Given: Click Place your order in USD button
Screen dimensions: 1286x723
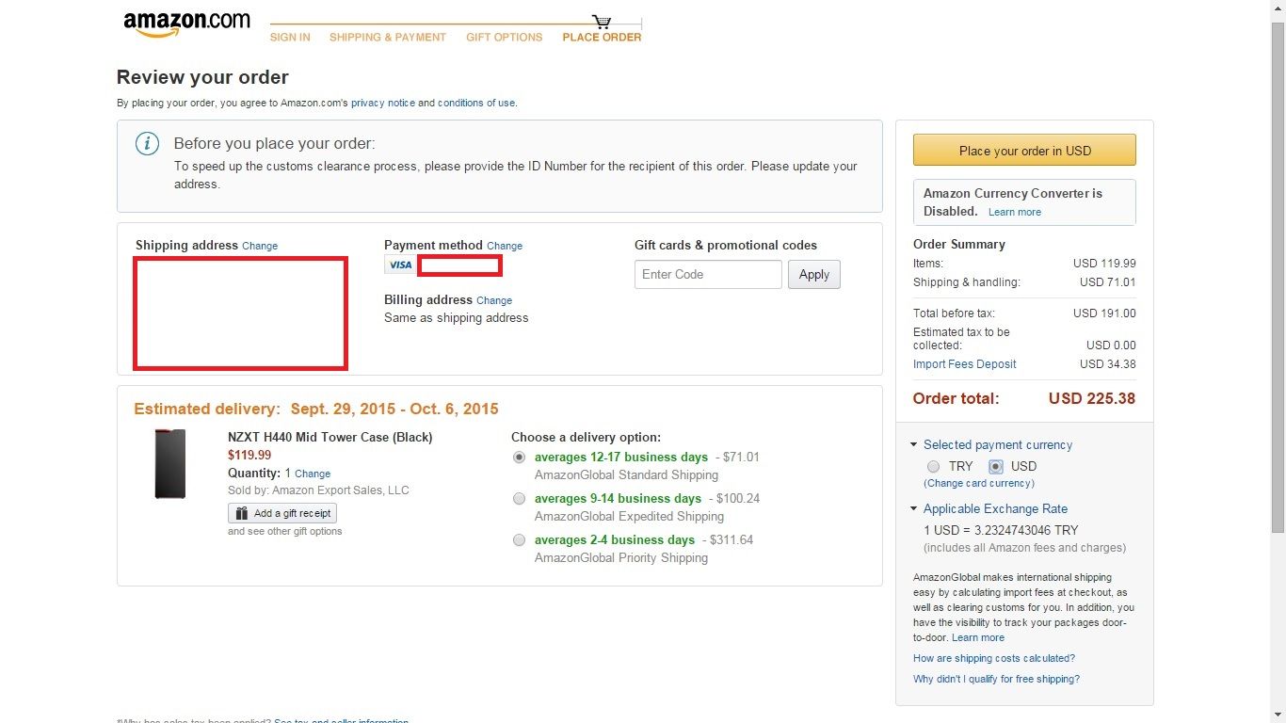Looking at the screenshot, I should (1024, 151).
